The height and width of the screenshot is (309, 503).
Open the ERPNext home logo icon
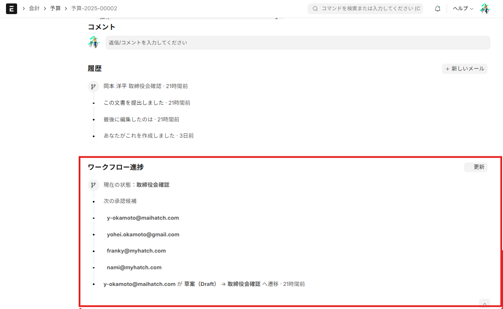[x=11, y=9]
